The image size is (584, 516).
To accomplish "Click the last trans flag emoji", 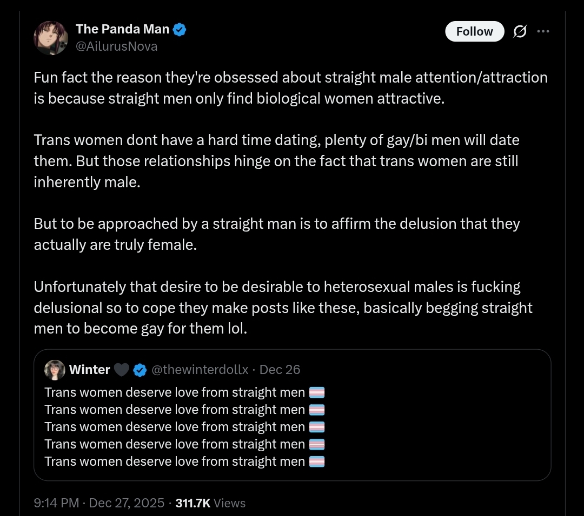I will point(317,461).
